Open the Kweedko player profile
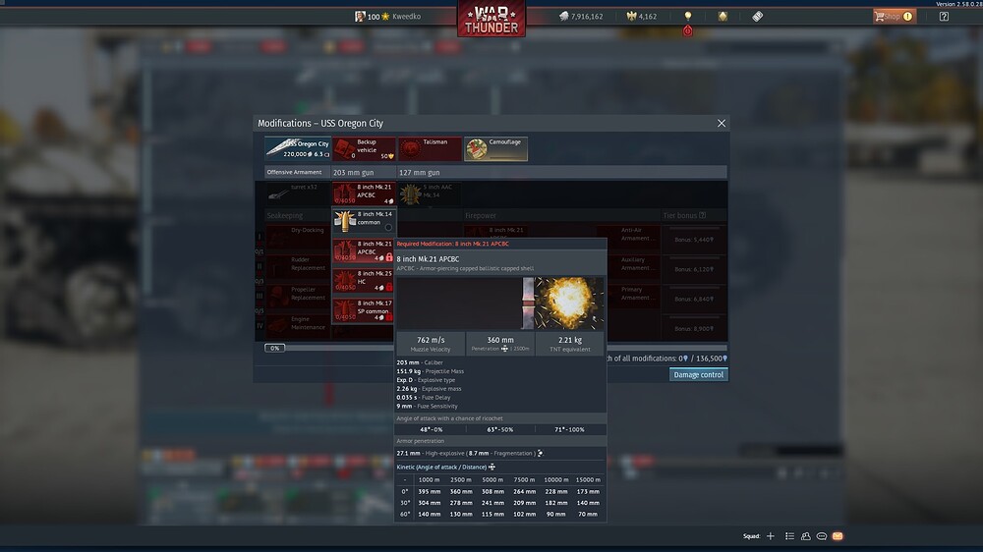 387,17
